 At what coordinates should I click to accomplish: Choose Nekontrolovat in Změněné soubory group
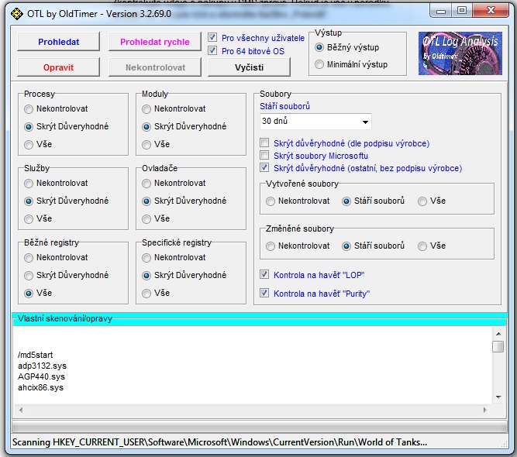tap(271, 246)
